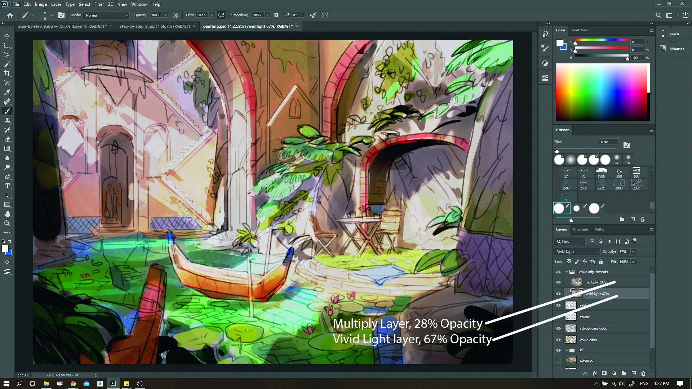Select the Move tool

point(7,36)
